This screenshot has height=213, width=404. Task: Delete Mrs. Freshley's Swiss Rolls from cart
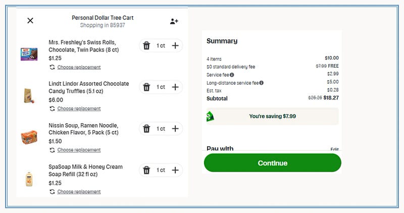coord(146,45)
